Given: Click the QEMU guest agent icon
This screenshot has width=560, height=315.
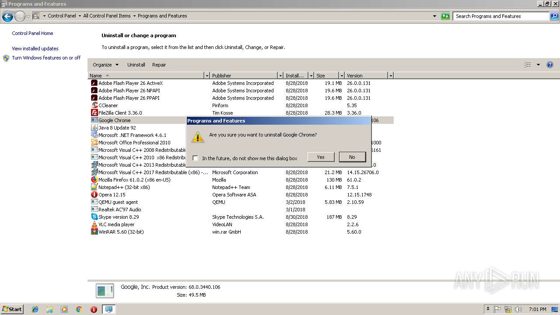Looking at the screenshot, I should pos(94,202).
